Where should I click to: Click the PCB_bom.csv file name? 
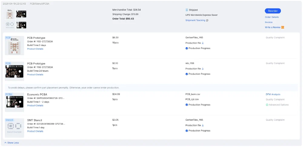tap(193, 94)
